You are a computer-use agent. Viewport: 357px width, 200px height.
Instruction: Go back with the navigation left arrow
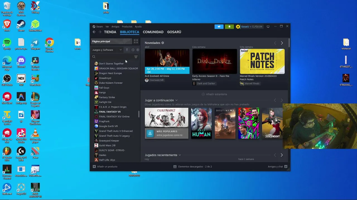pos(94,32)
